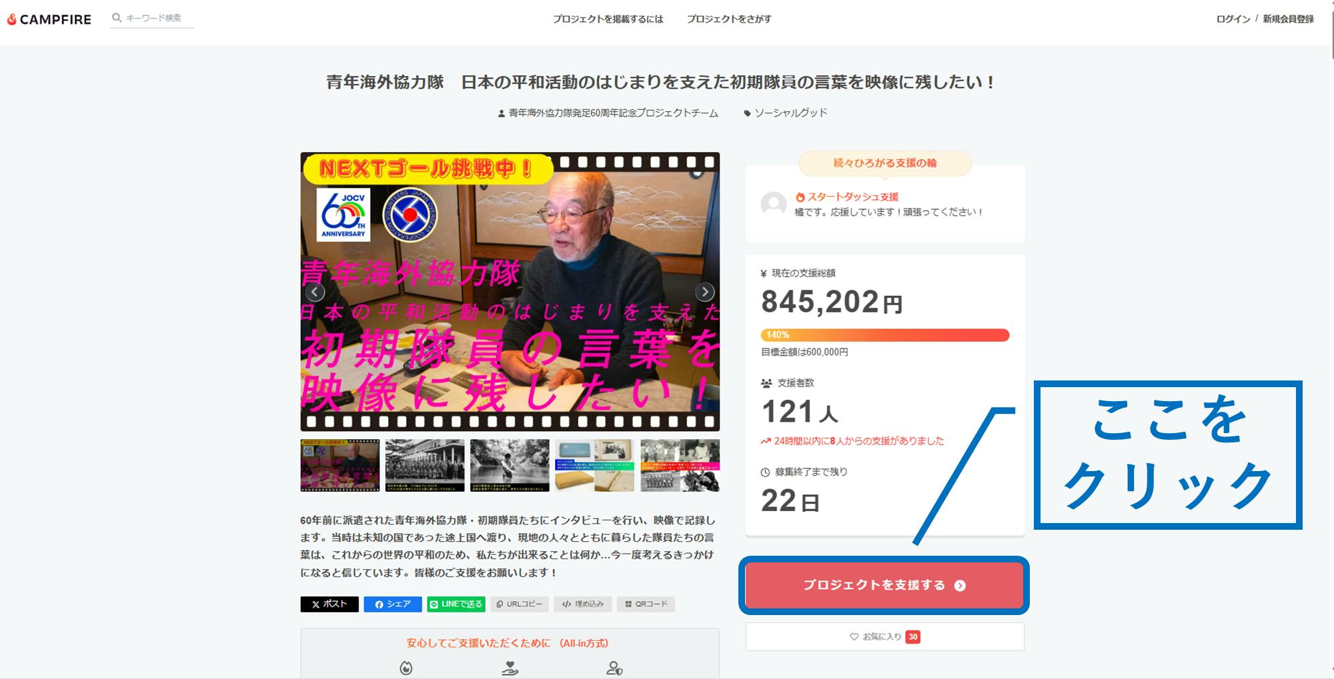
Task: Click the 140% funding progress bar
Action: [x=884, y=335]
